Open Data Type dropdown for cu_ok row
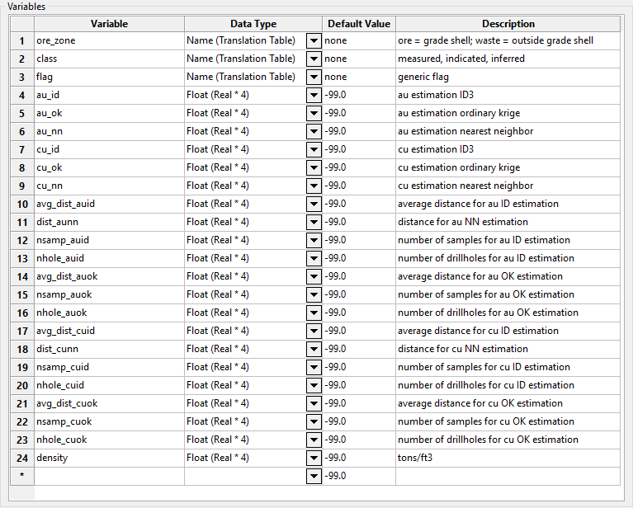The image size is (633, 508). tap(314, 167)
